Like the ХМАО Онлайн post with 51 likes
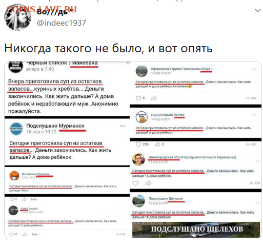The image size is (263, 246). [x=11, y=234]
